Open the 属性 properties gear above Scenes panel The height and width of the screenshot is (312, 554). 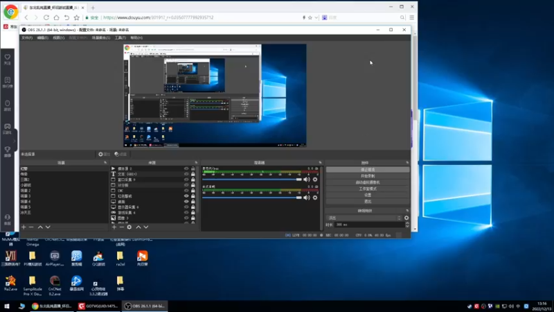coord(105,154)
